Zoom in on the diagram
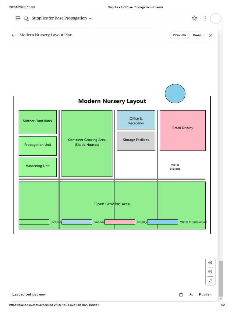The image size is (234, 312). pos(210,263)
